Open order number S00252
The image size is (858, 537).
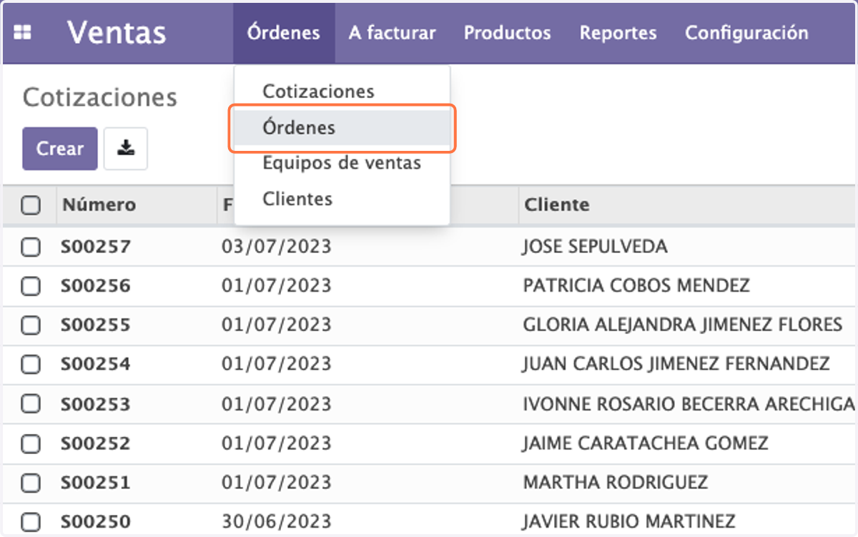96,443
